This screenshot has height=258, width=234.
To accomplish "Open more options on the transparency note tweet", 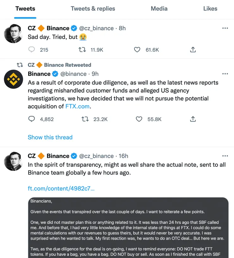I will click(x=225, y=156).
